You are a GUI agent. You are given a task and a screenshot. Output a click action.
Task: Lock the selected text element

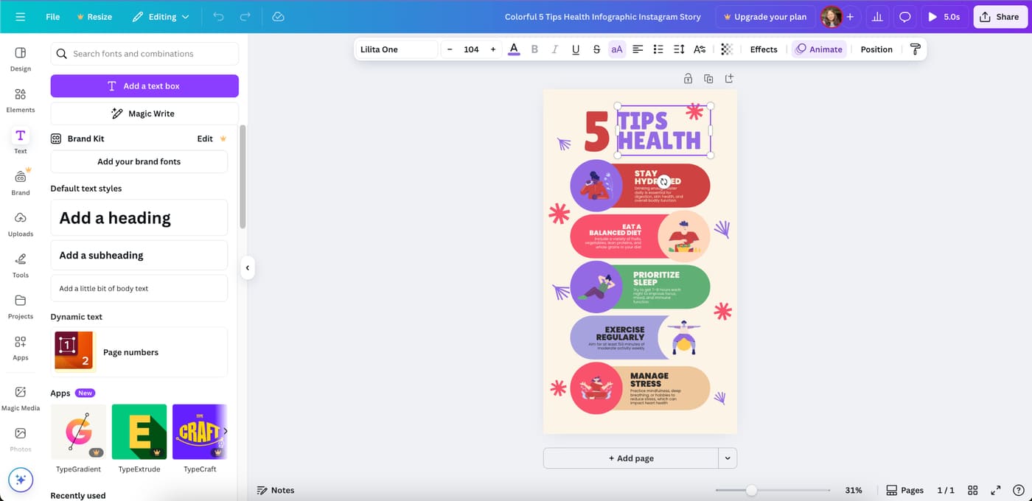click(688, 77)
